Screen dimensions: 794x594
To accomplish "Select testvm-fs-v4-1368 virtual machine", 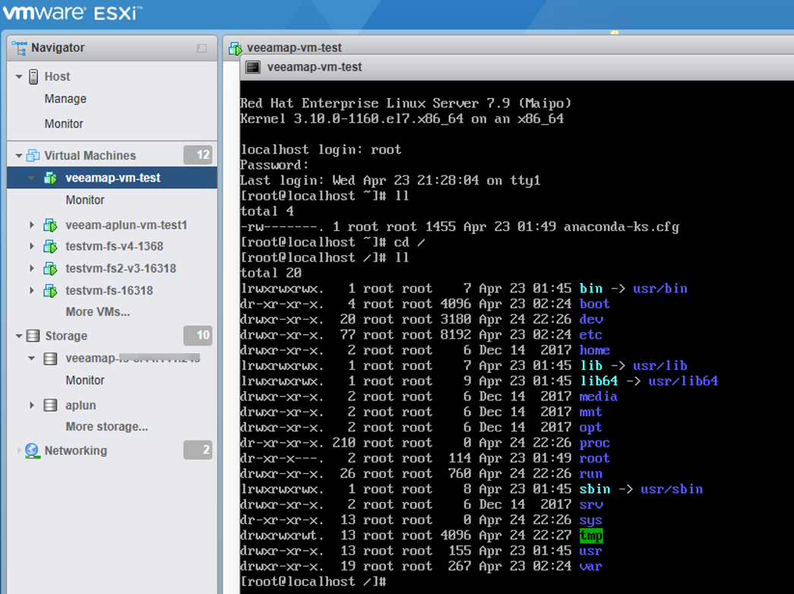I will pos(115,247).
